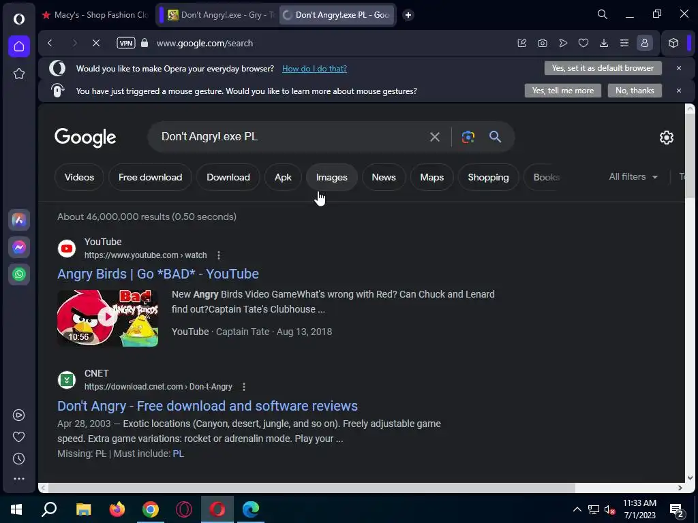The height and width of the screenshot is (523, 698).
Task: Open WhatsApp in sidebar
Action: (18, 274)
